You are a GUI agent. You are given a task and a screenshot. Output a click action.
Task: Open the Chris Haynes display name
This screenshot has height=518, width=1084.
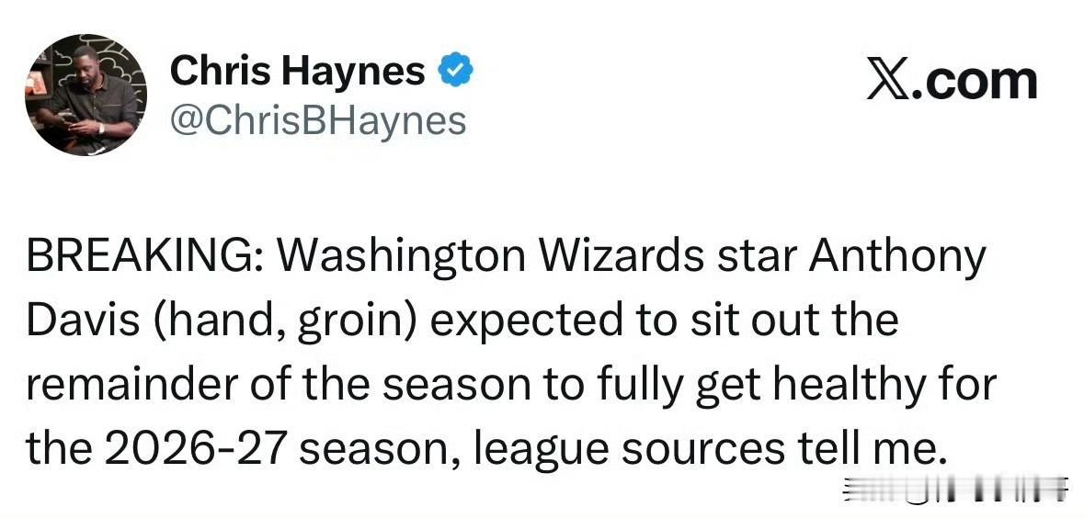pos(297,71)
